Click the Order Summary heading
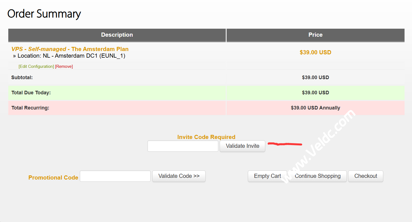 [x=44, y=14]
